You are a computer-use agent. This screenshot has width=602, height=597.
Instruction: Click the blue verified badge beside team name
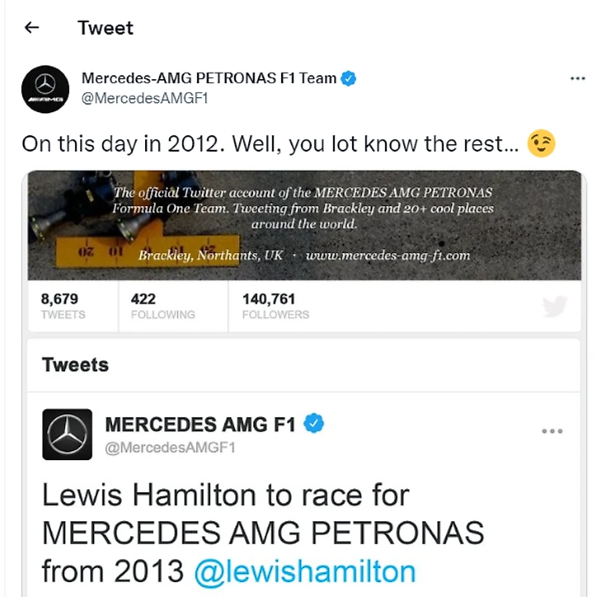[349, 78]
